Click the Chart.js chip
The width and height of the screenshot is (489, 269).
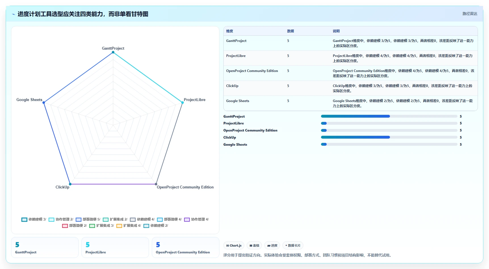pos(234,245)
